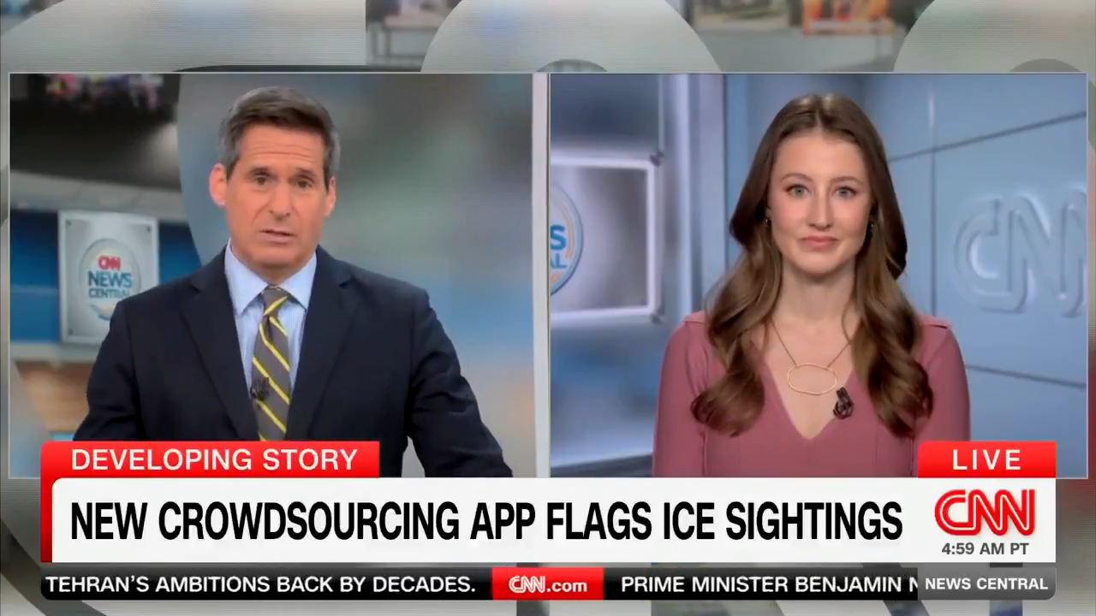Click the ticker text about Tehran's ambitions
The width and height of the screenshot is (1096, 616).
pyautogui.click(x=261, y=585)
